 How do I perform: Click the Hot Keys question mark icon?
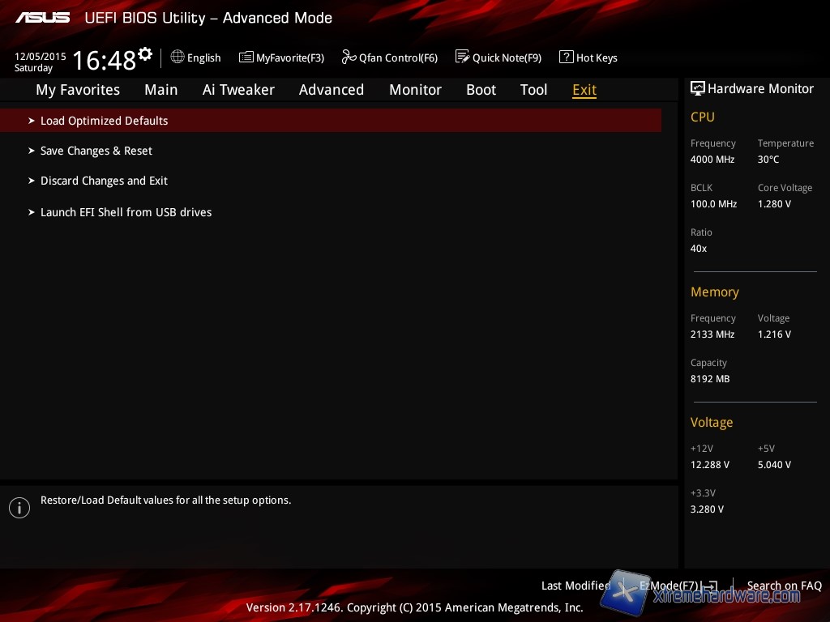click(567, 58)
